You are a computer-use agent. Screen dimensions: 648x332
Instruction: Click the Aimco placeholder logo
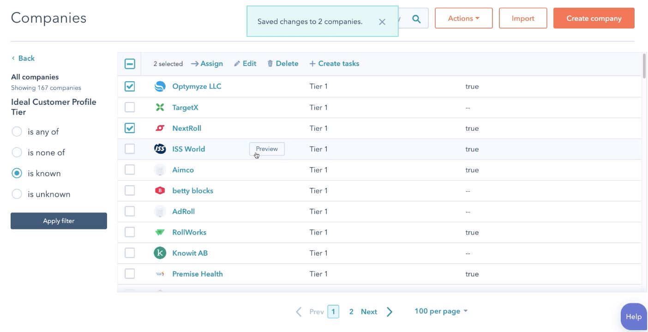(x=160, y=169)
